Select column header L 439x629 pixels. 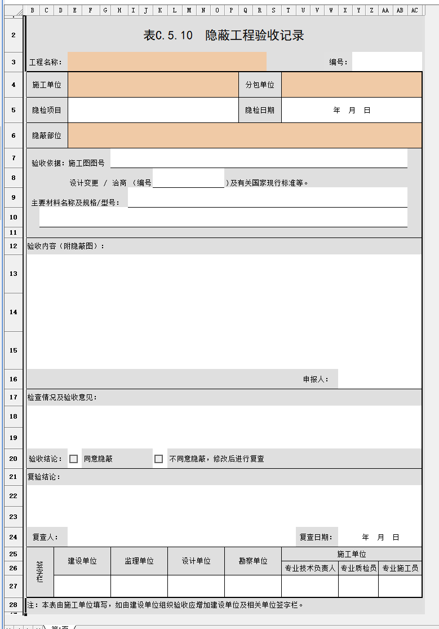click(x=174, y=10)
